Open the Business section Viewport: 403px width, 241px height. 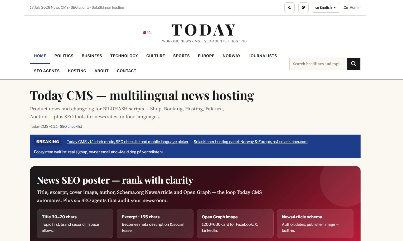tap(92, 56)
